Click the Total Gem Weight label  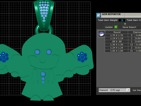coord(108,20)
